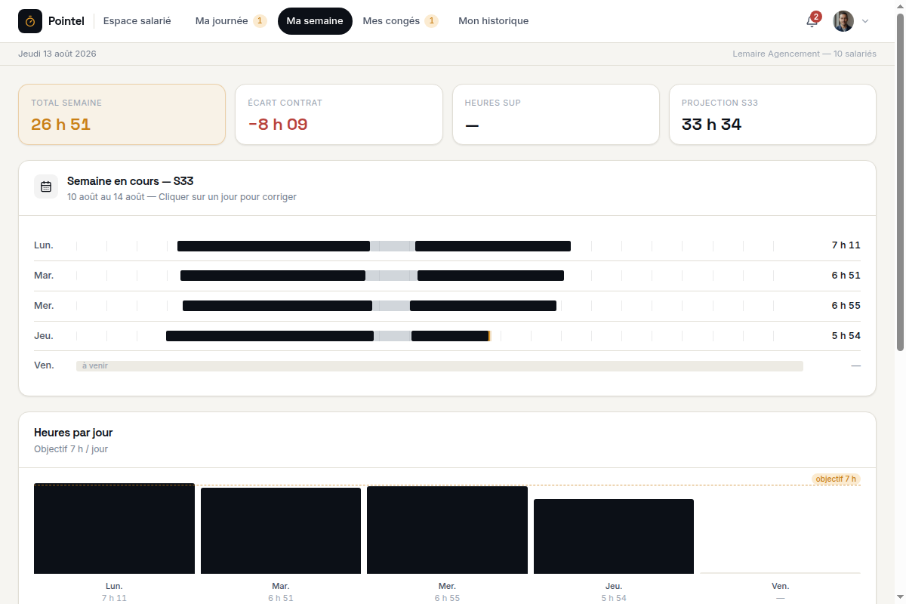Expand the user account menu chevron

(x=865, y=21)
